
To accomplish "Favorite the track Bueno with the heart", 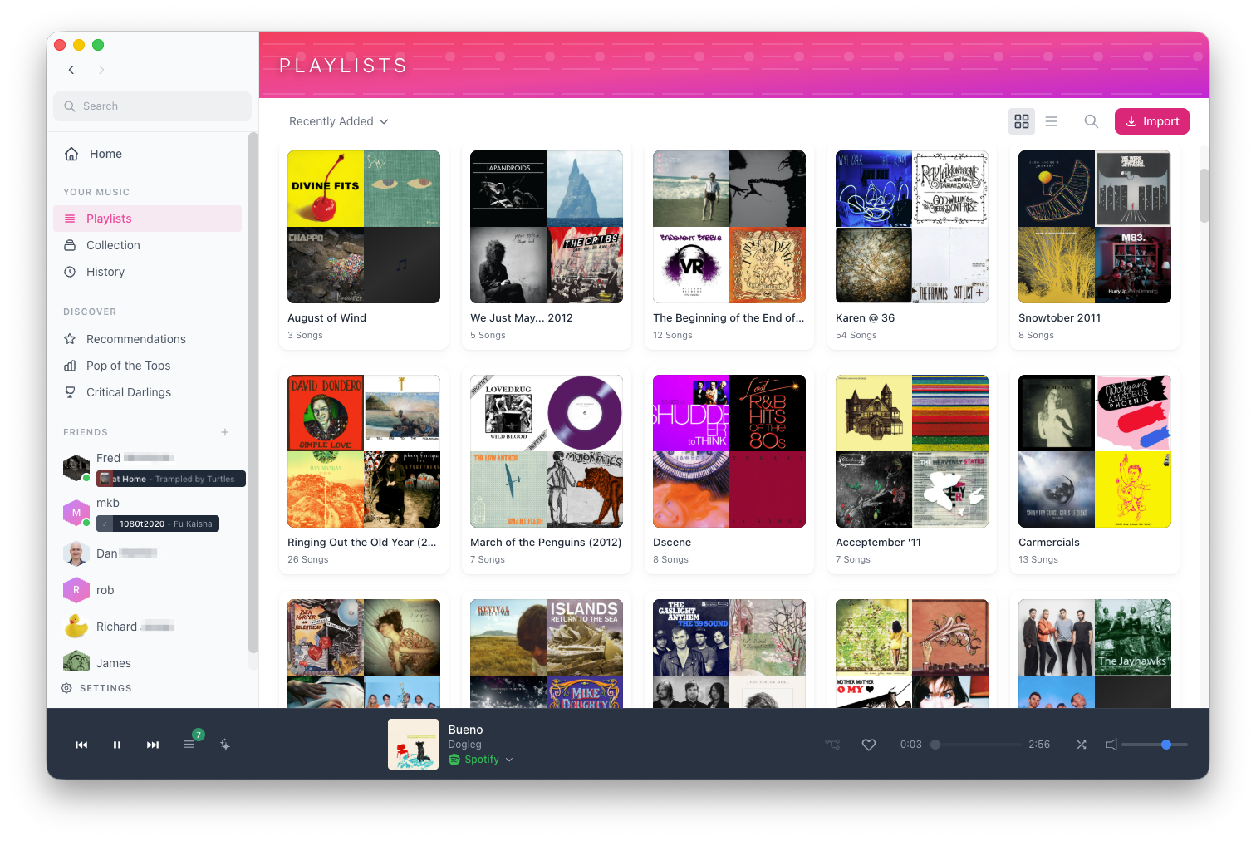I will 869,745.
